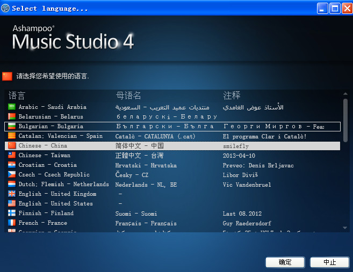The height and width of the screenshot is (272, 353).
Task: Click comment Libor Diviš
Action: coord(240,175)
